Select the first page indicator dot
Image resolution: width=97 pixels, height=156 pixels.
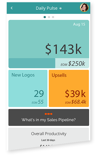click(45, 17)
